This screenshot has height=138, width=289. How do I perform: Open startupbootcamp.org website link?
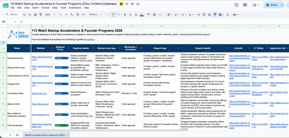pyautogui.click(x=42, y=58)
